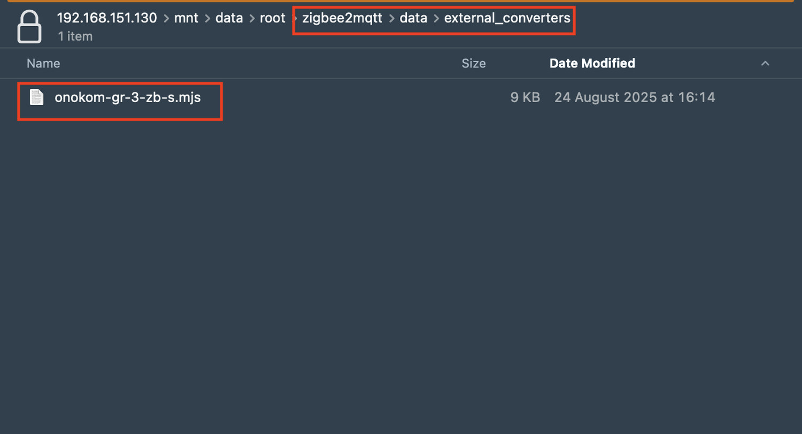The width and height of the screenshot is (802, 434).
Task: Select the file name onokom-gr-3-zb-s.mjs
Action: (x=128, y=97)
